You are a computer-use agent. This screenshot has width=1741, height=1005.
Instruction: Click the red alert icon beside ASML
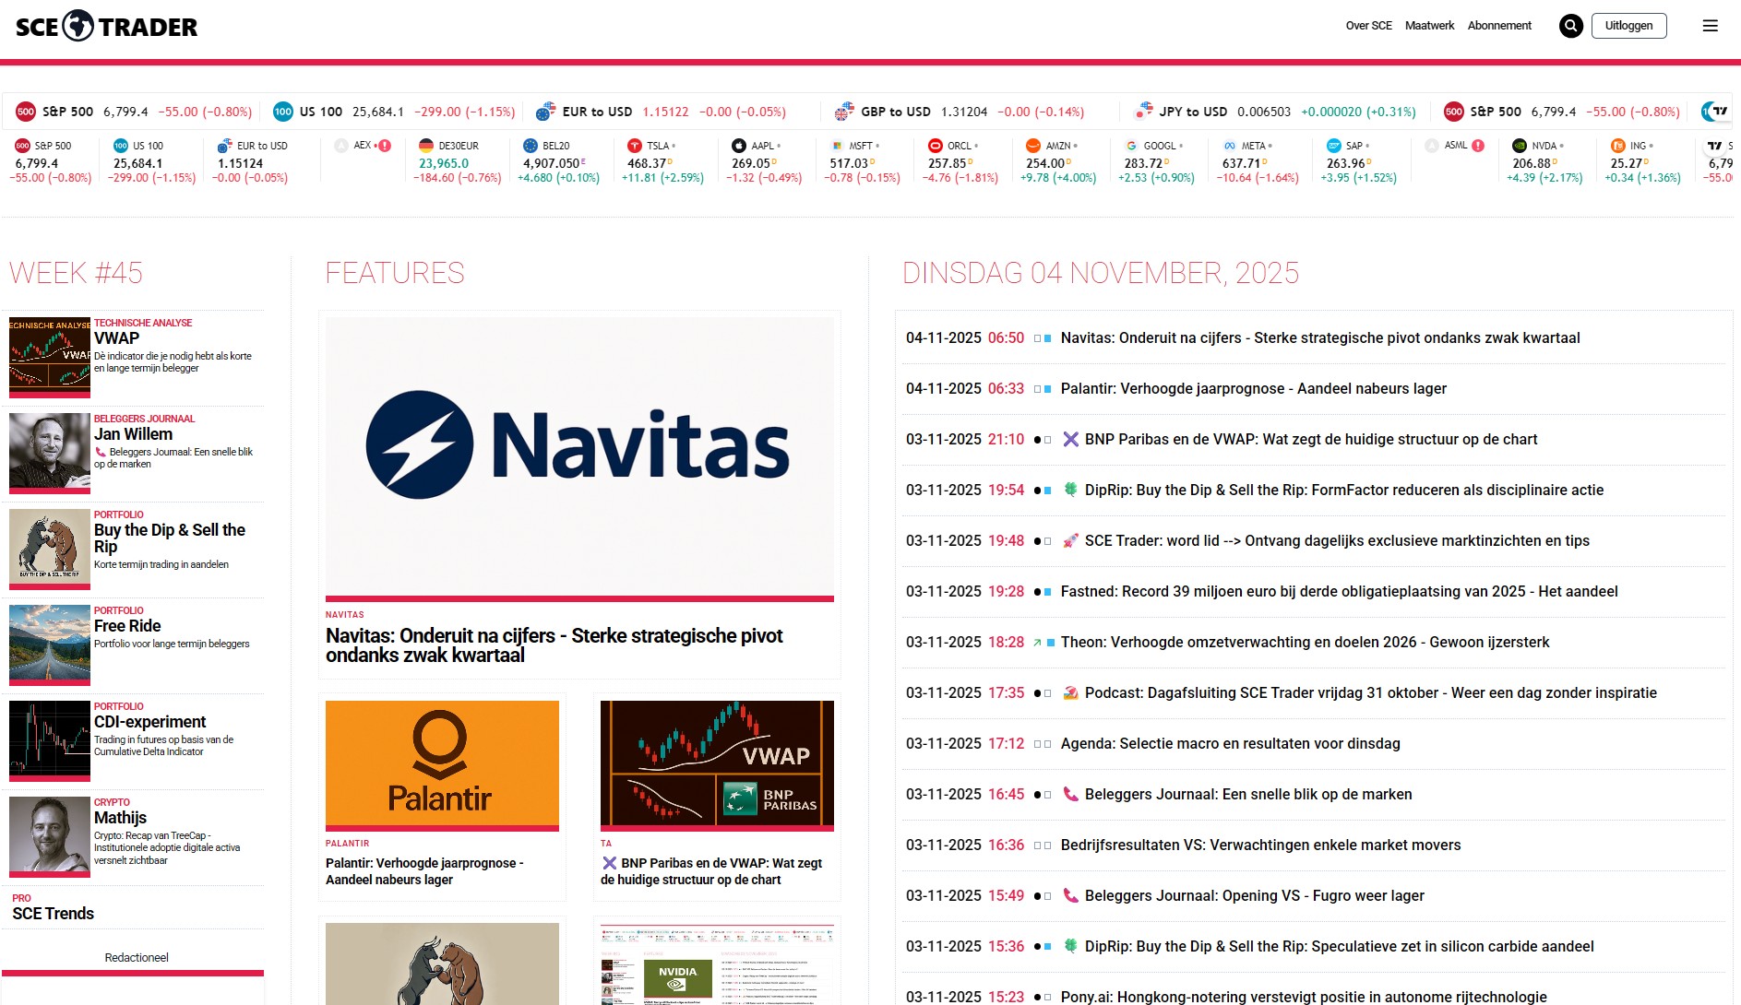coord(1478,146)
